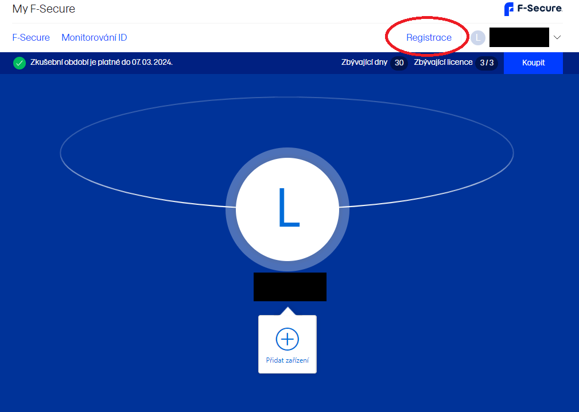Click the F-Secure logo at top right
The image size is (579, 412).
pos(533,9)
